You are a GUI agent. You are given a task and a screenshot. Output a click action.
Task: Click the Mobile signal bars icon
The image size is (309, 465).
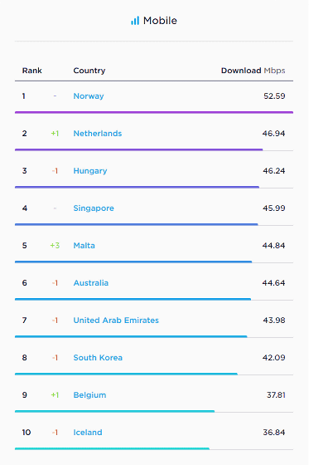[x=135, y=21]
